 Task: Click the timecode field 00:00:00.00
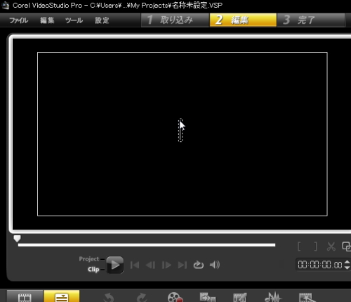(x=320, y=265)
